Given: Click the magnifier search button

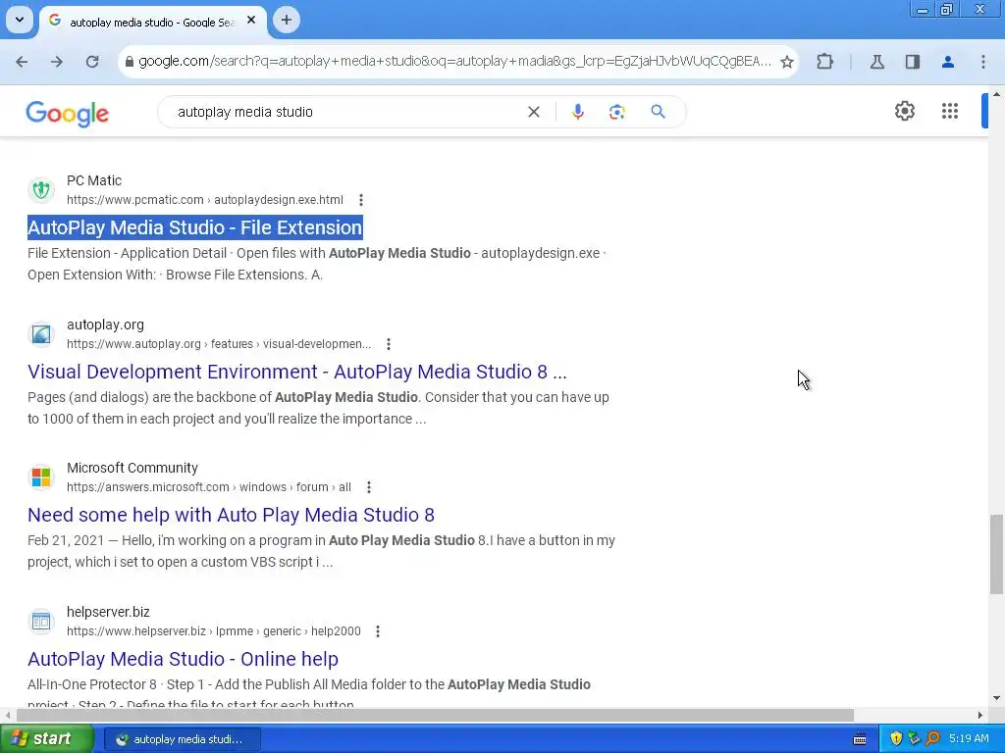Looking at the screenshot, I should tap(659, 112).
